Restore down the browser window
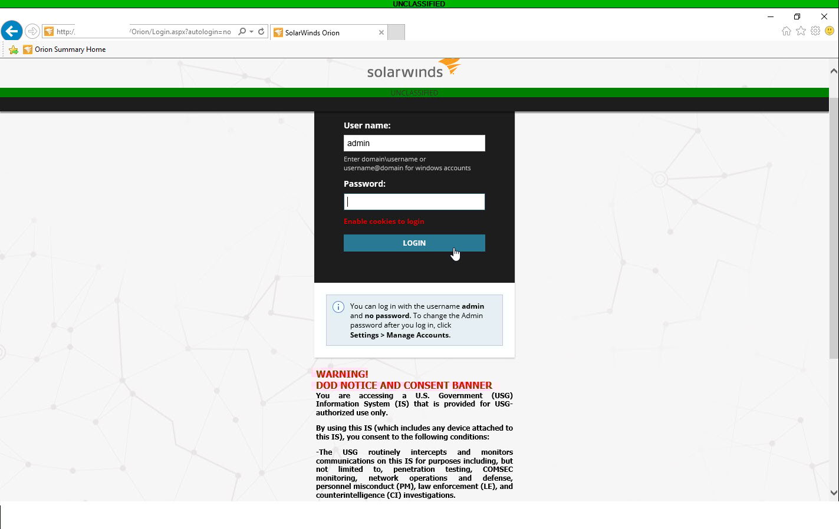This screenshot has width=839, height=529. [797, 16]
